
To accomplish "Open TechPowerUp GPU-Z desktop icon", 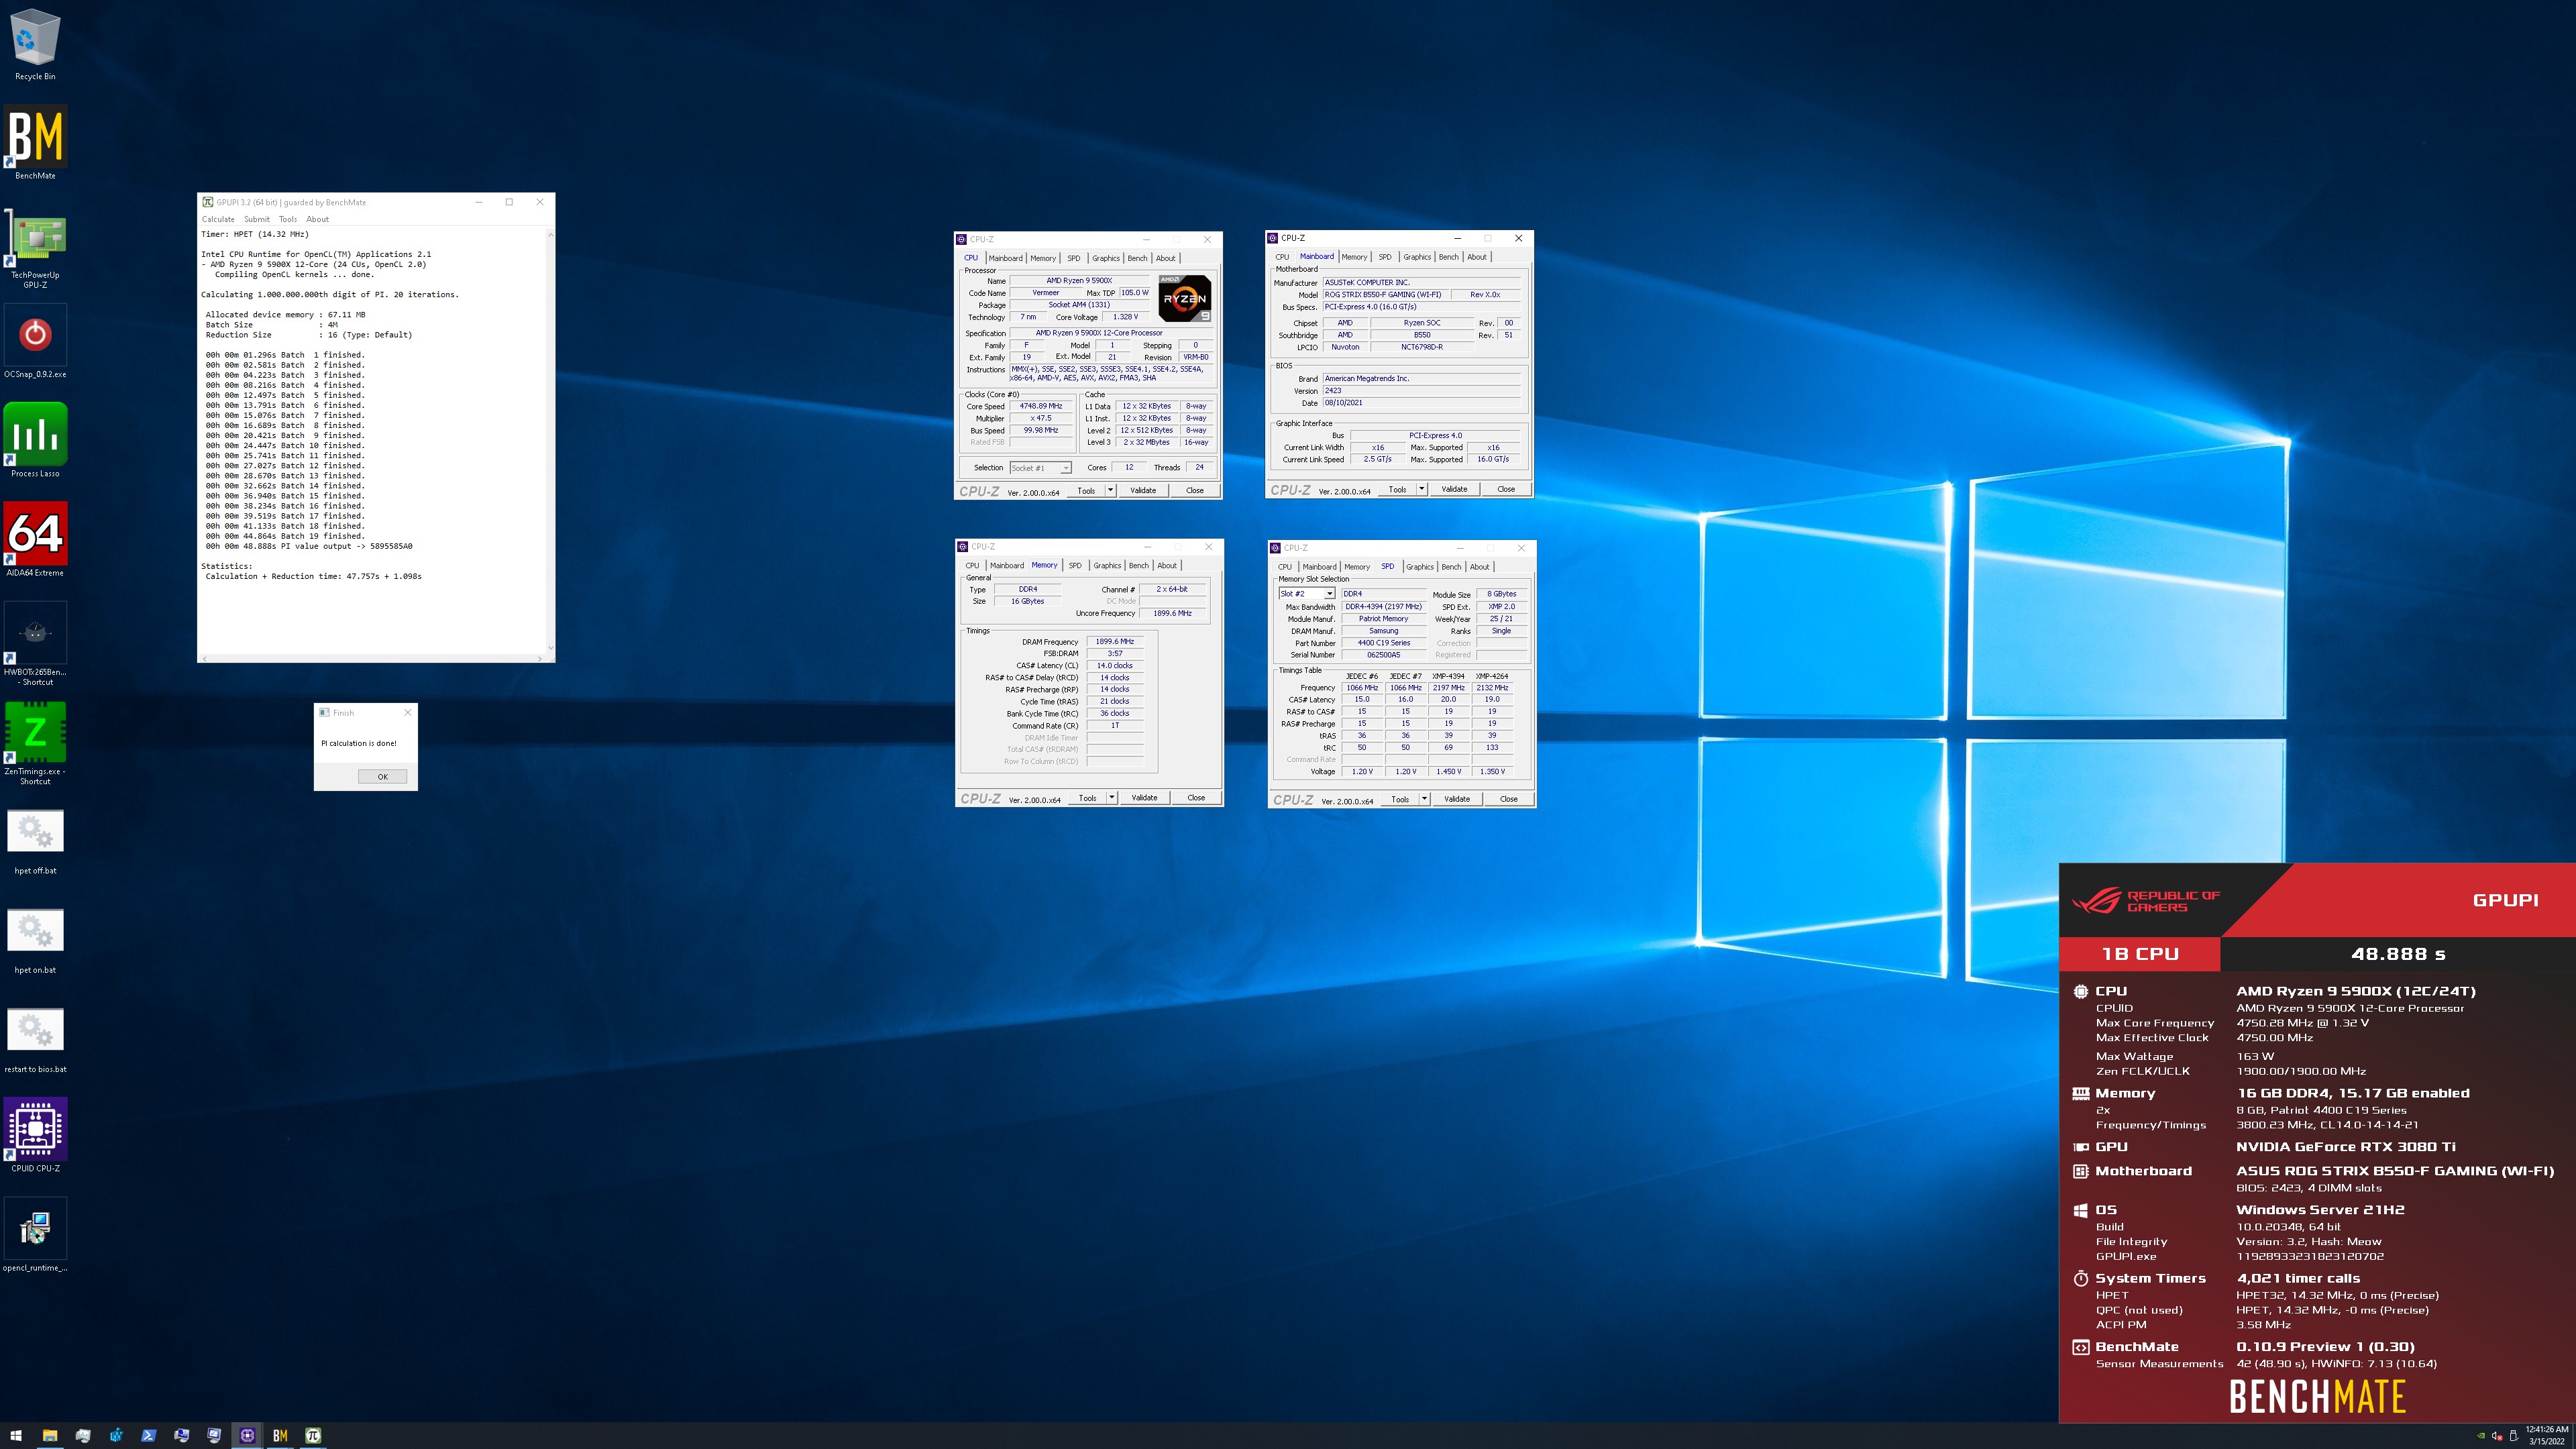I will click(35, 247).
